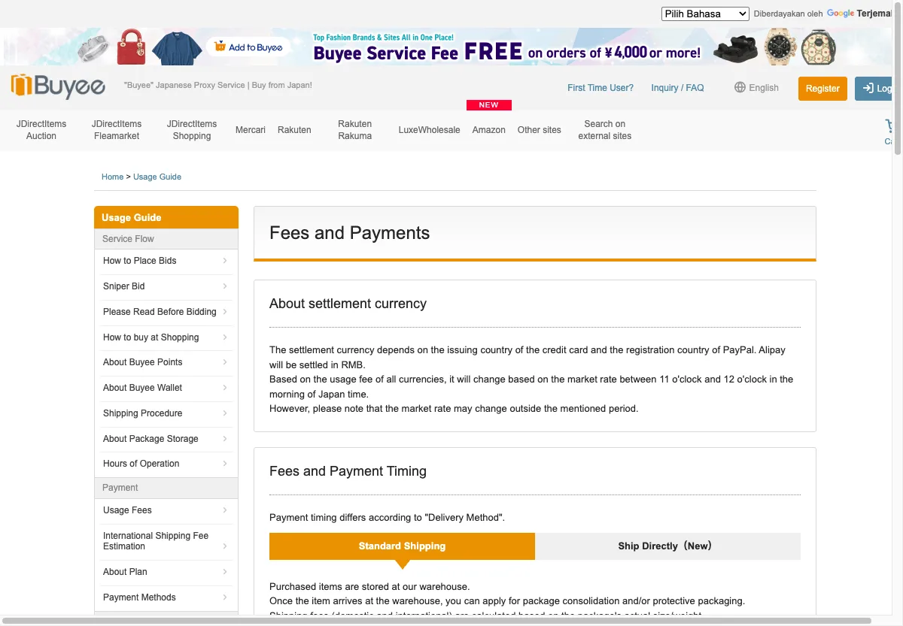This screenshot has height=626, width=903.
Task: Open Other sites menu item
Action: pos(540,130)
